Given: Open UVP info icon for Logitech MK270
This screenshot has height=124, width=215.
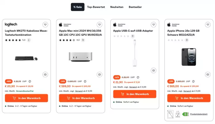Looking at the screenshot, I should [x=30, y=81].
